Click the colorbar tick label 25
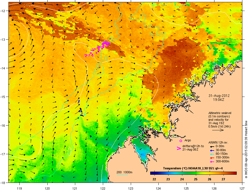Image resolution: width=248 pixels, height=191 pixels. tap(196, 179)
